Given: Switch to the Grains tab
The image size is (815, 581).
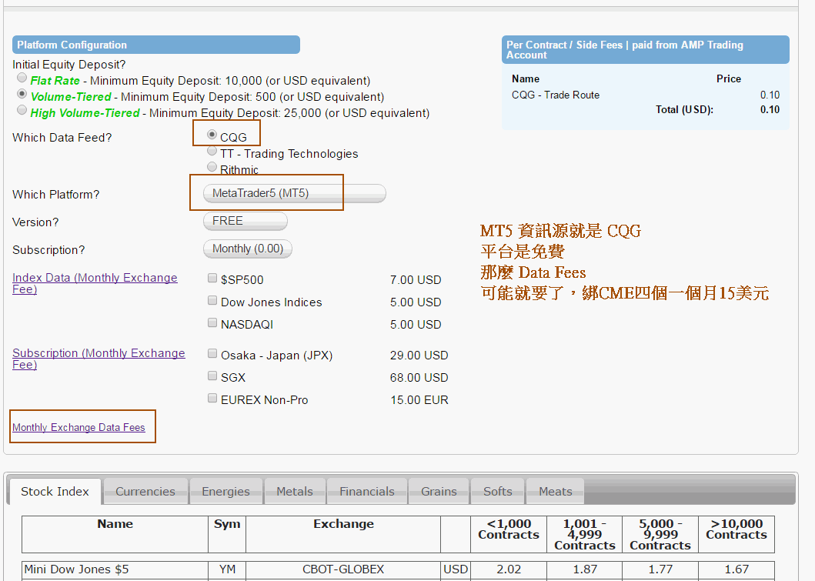Looking at the screenshot, I should tap(439, 492).
